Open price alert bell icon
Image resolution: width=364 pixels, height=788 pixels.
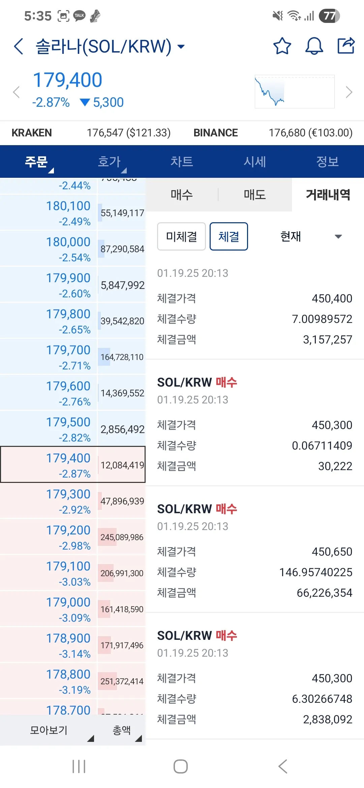(x=314, y=46)
